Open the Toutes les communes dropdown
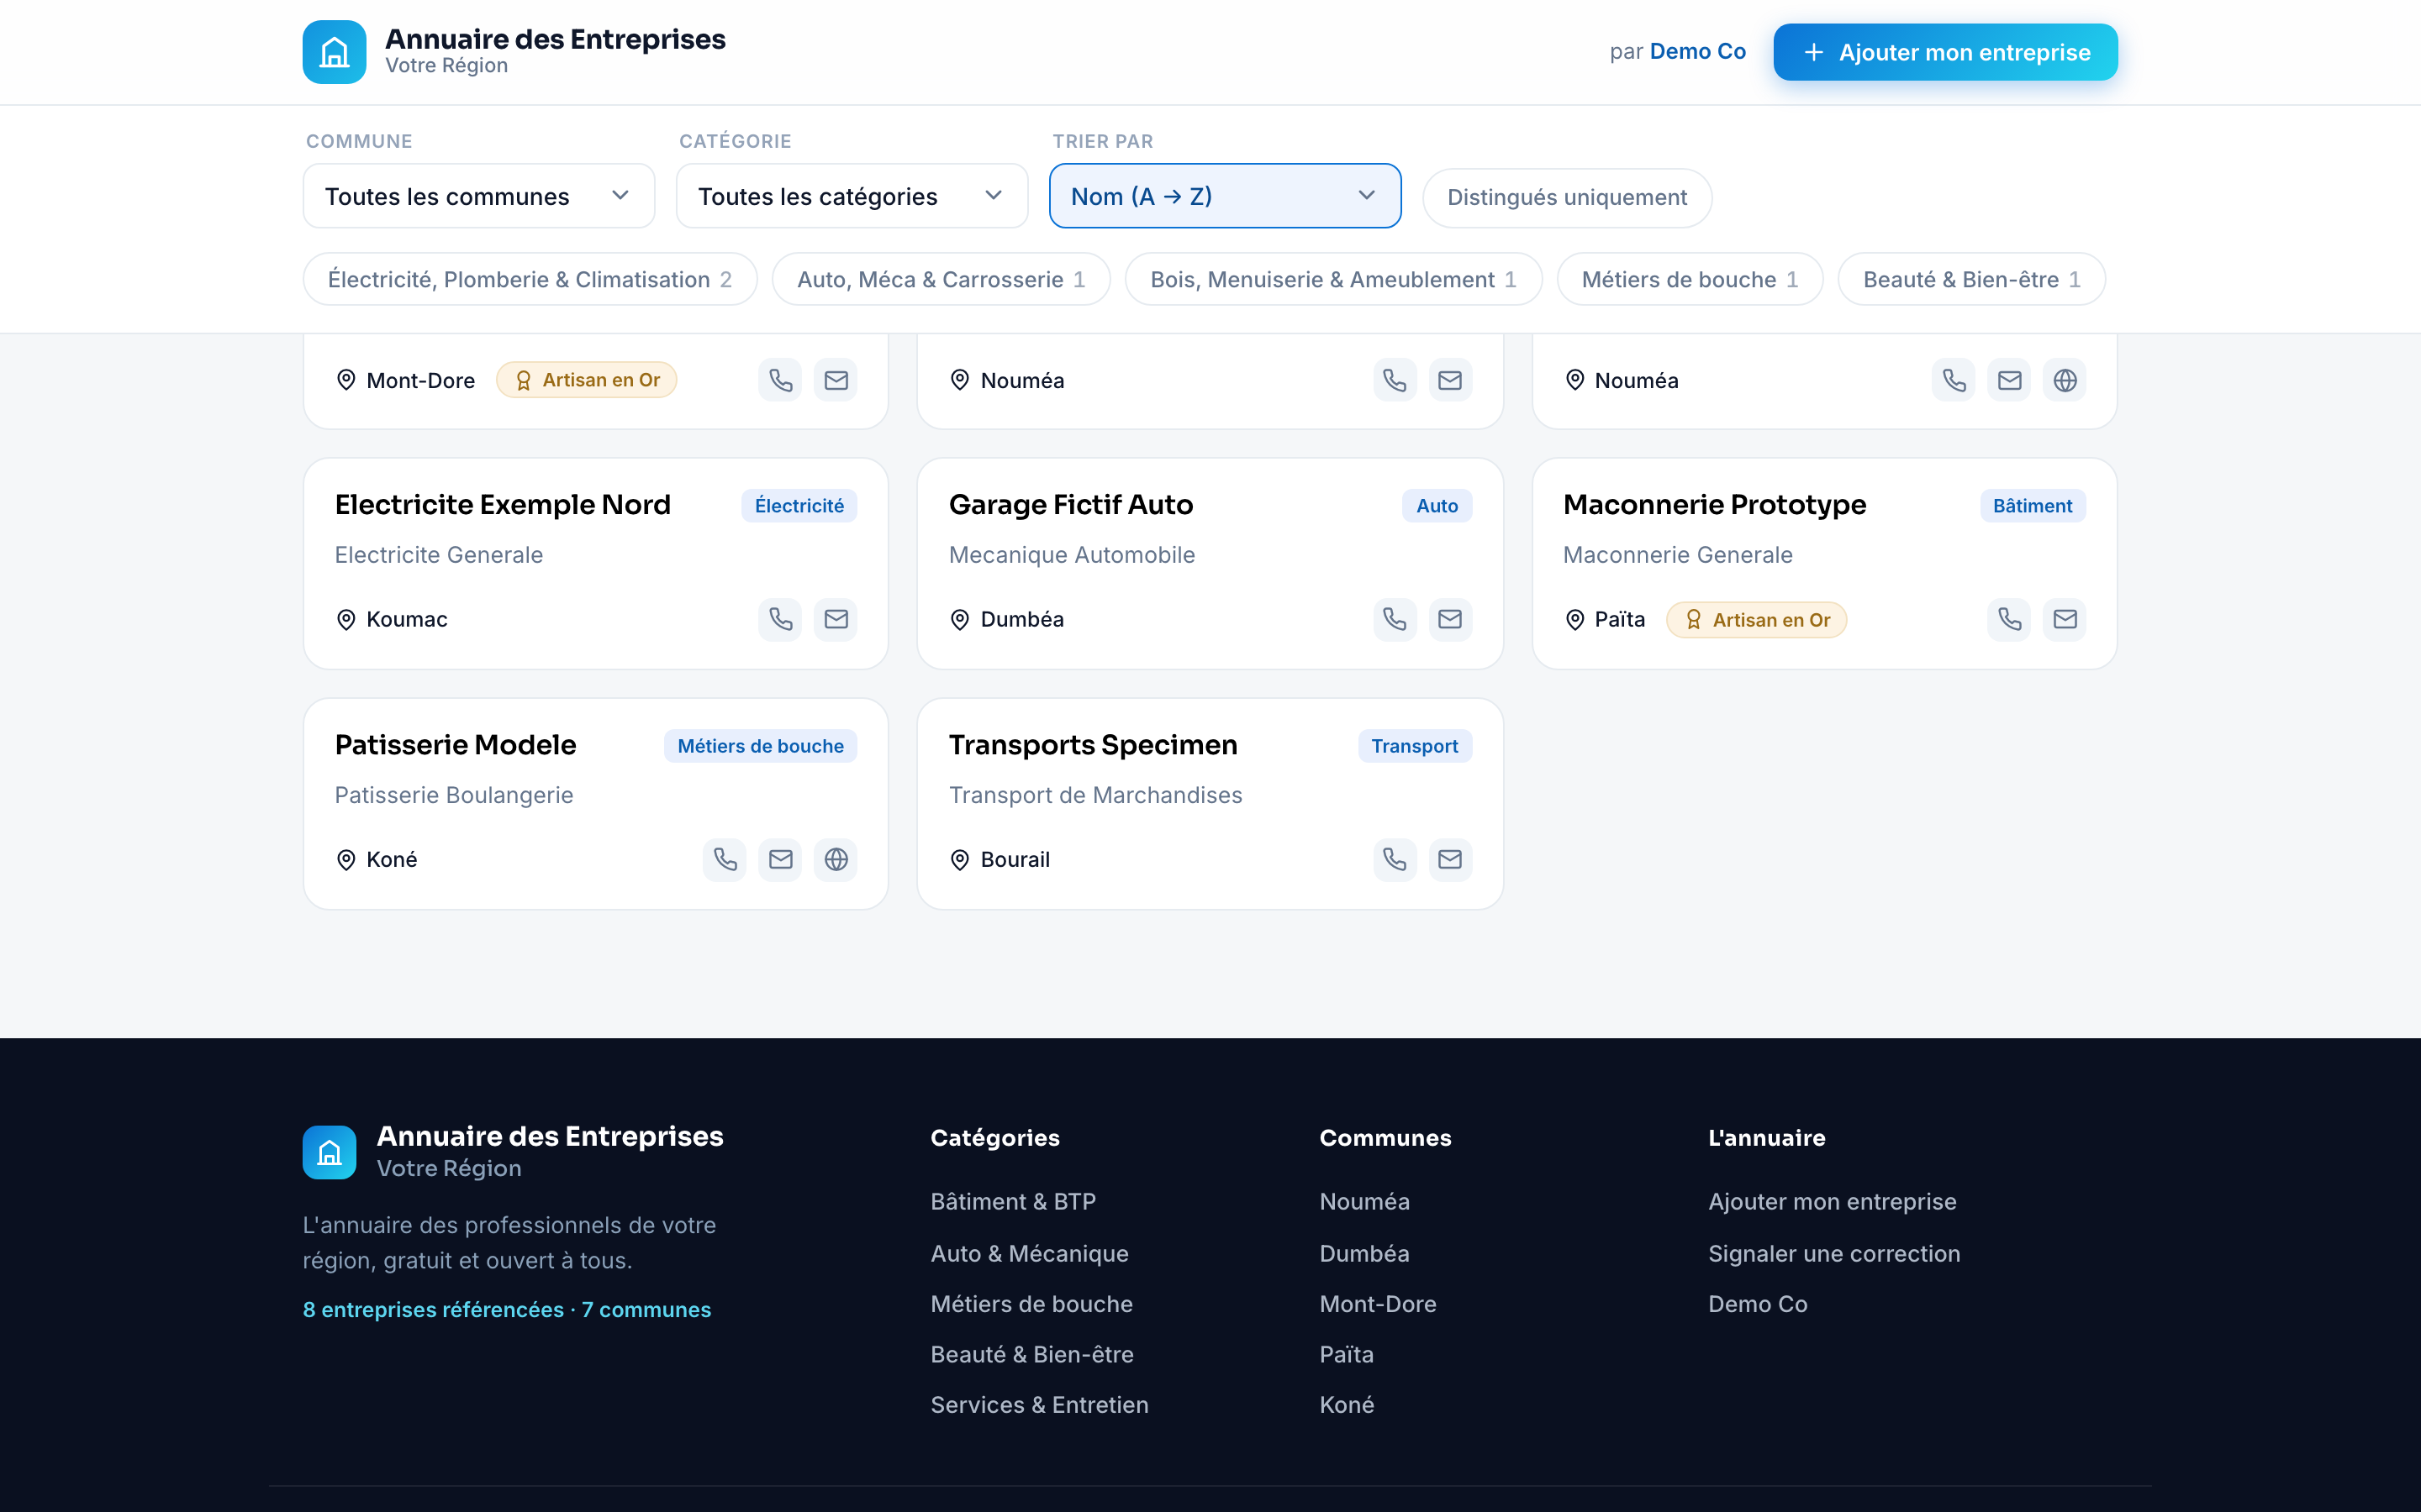This screenshot has height=1512, width=2421. (478, 196)
